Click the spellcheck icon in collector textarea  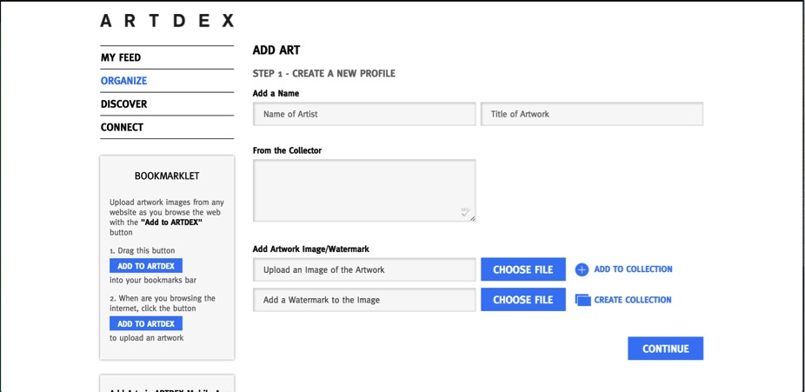[x=466, y=211]
